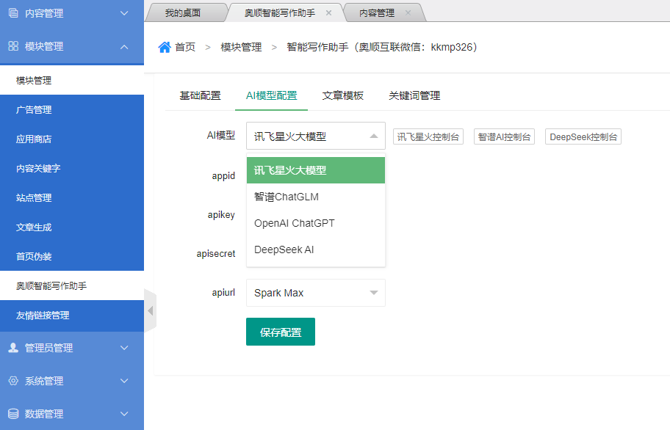Open 文章生成 in the sidebar
Viewport: 670px width, 430px height.
(x=34, y=227)
